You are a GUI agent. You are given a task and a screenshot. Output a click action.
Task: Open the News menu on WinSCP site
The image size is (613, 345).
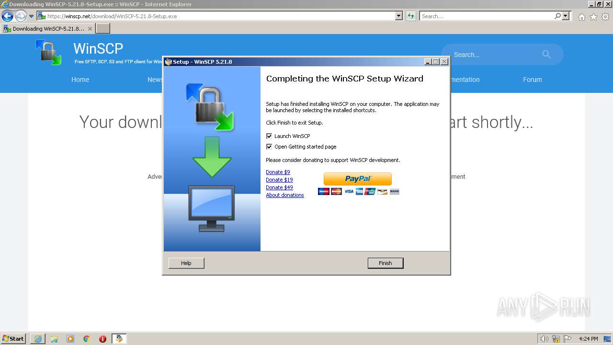click(155, 80)
